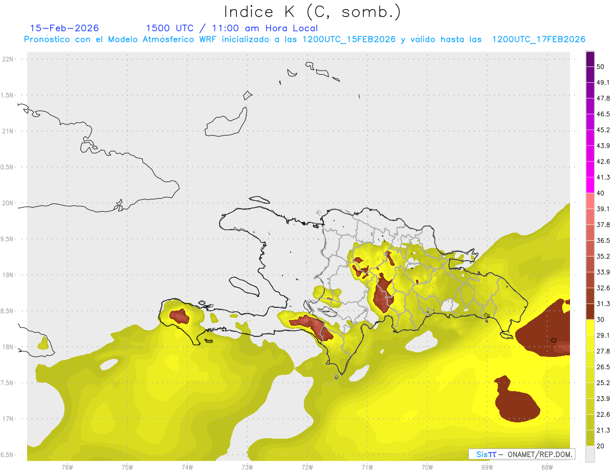614x474 pixels.
Task: Click legend value '47.8'
Action: [603, 98]
